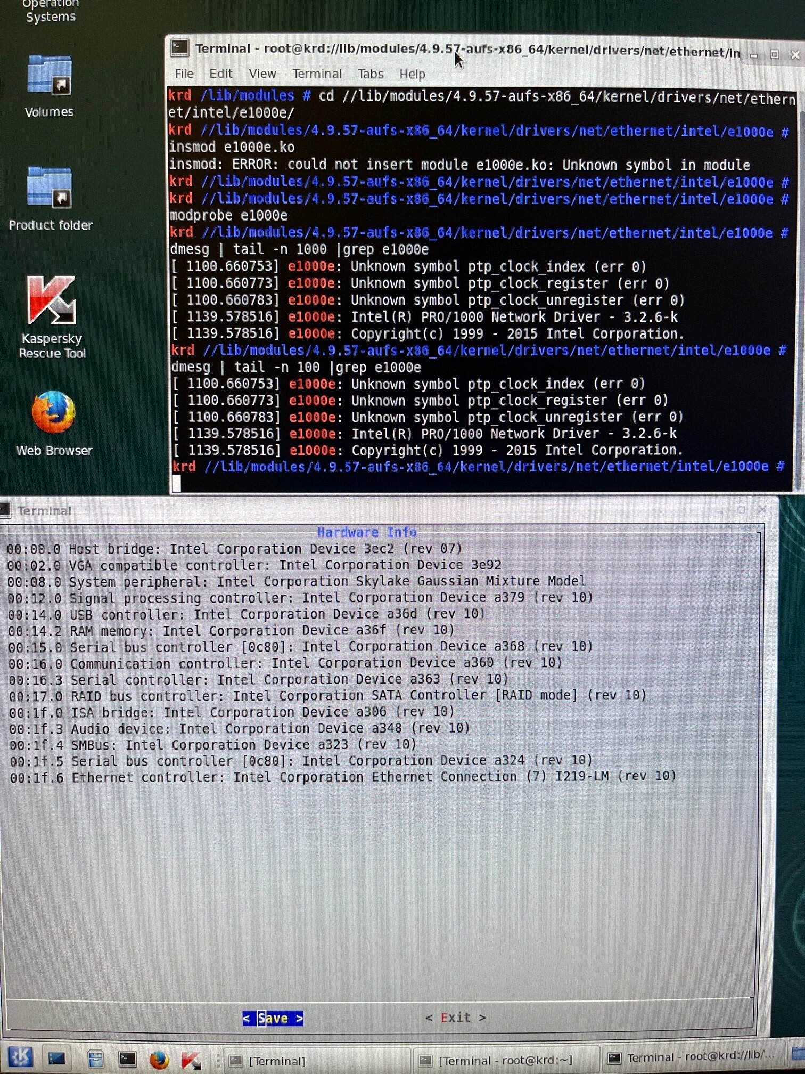Viewport: 805px width, 1074px height.
Task: Open the View menu in the terminal
Action: 262,74
